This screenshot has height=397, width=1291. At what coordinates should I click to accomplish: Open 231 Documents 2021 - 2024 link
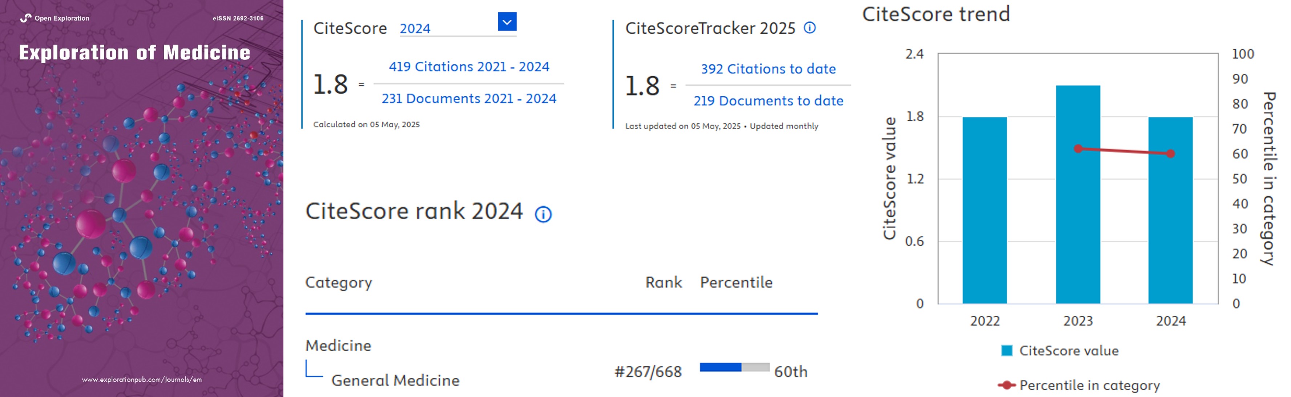[x=469, y=99]
